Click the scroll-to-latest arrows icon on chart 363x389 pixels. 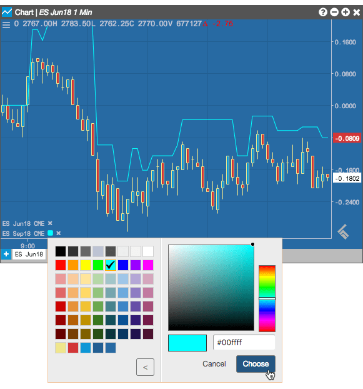pos(343,232)
